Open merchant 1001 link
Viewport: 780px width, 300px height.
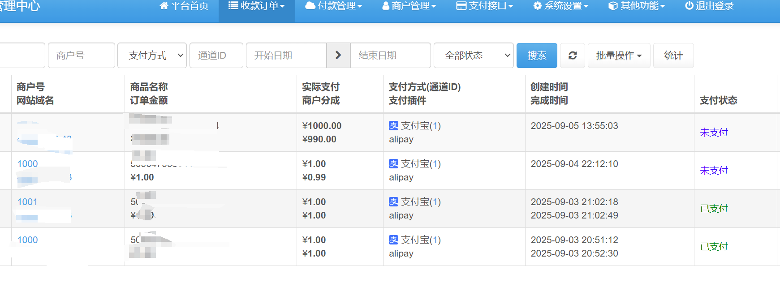click(x=27, y=202)
